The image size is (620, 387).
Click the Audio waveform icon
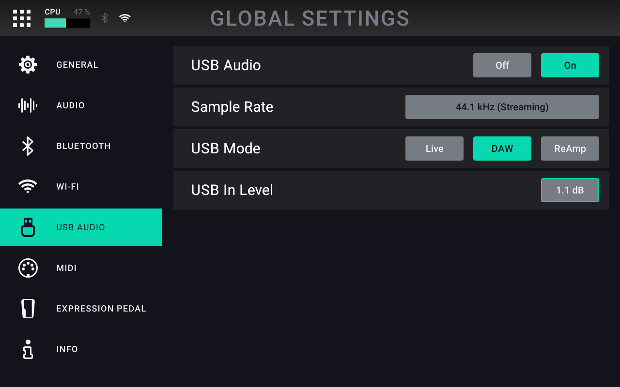click(x=28, y=105)
